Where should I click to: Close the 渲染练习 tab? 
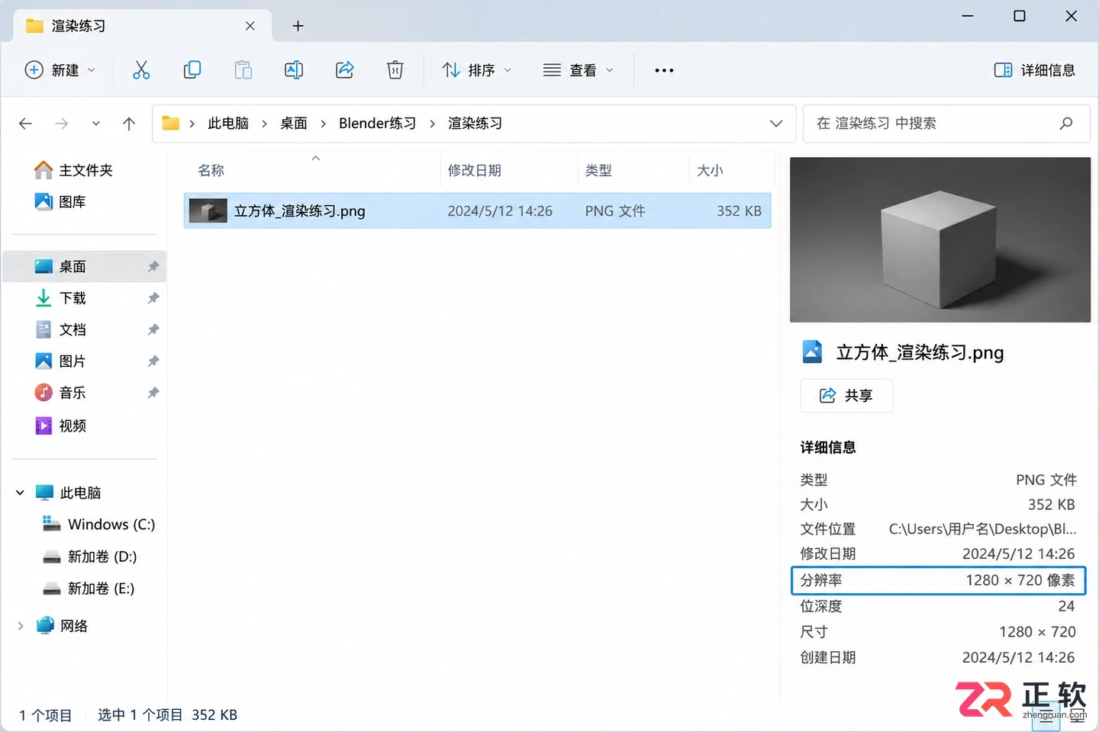[x=250, y=26]
